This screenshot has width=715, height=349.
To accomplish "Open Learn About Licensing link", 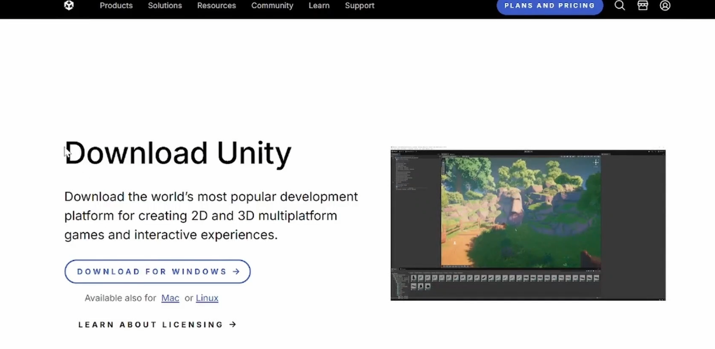I will (157, 324).
